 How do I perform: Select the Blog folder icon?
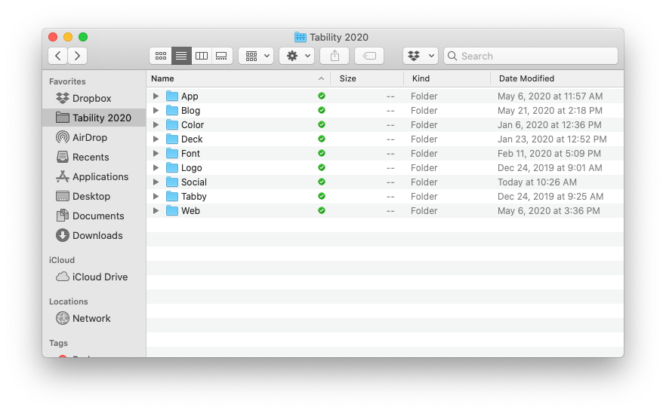pyautogui.click(x=172, y=110)
